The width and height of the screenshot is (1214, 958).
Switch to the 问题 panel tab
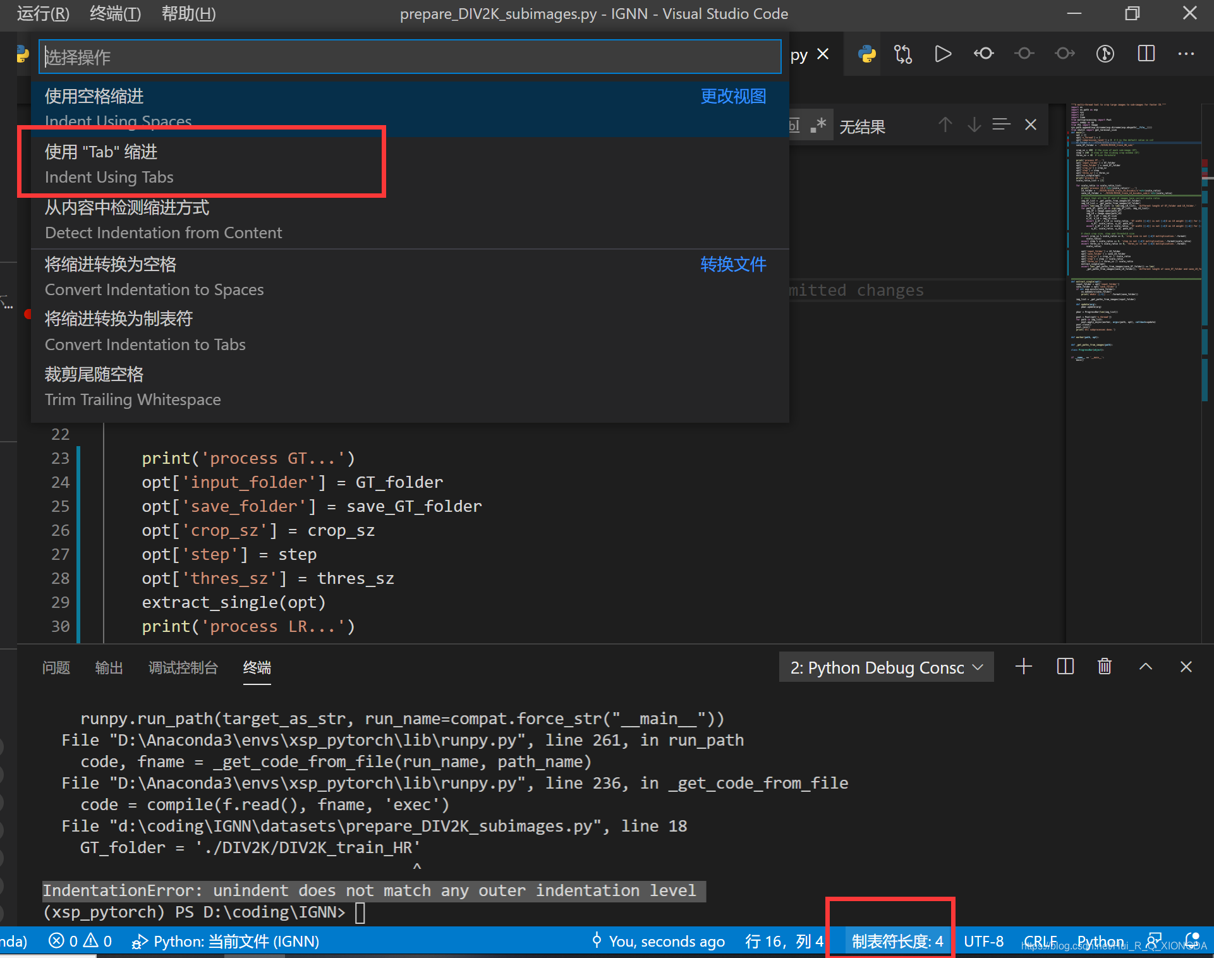[56, 667]
